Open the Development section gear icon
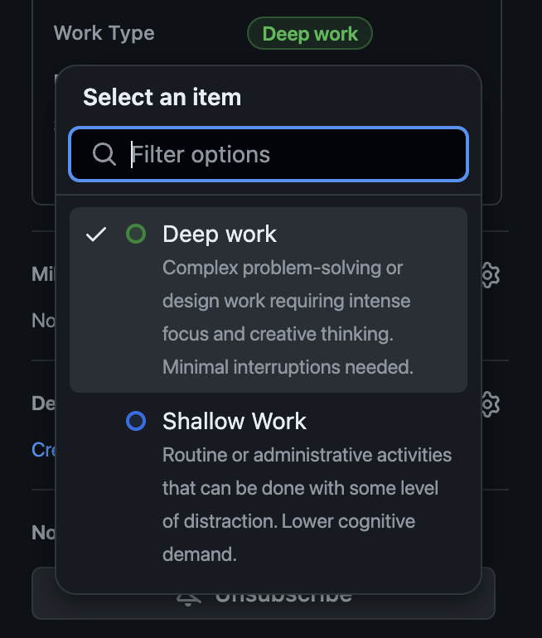Screen dimensions: 542x638 (x=490, y=404)
